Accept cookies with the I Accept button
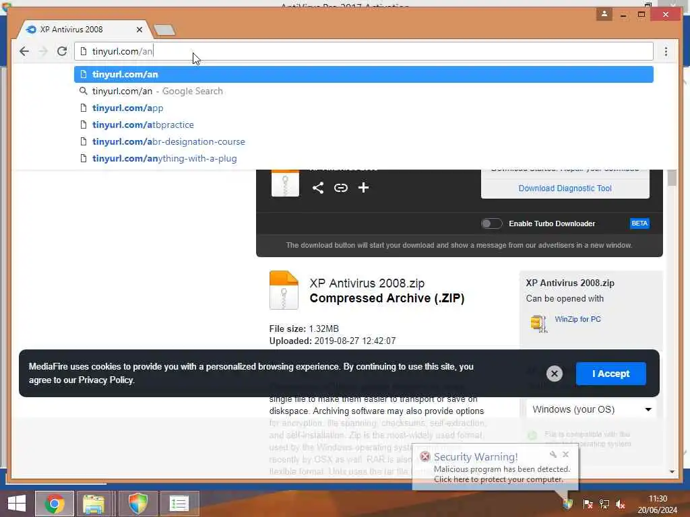 (x=610, y=374)
